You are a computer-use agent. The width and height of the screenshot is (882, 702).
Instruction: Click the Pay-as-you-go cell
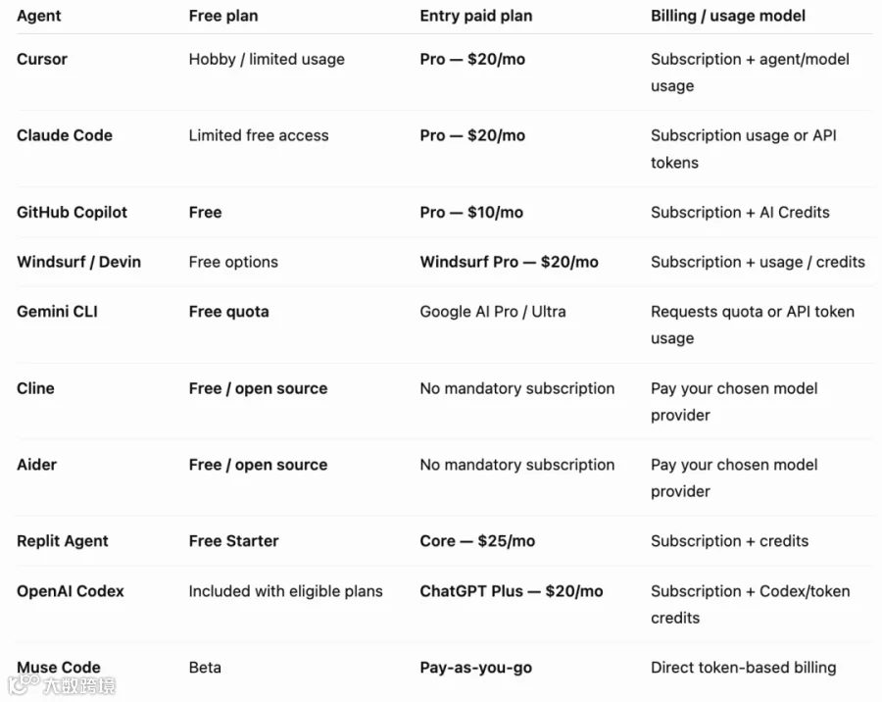[x=476, y=668]
